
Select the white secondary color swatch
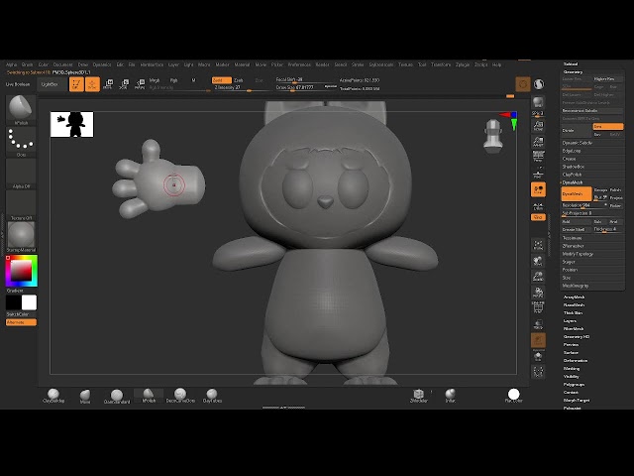point(29,302)
